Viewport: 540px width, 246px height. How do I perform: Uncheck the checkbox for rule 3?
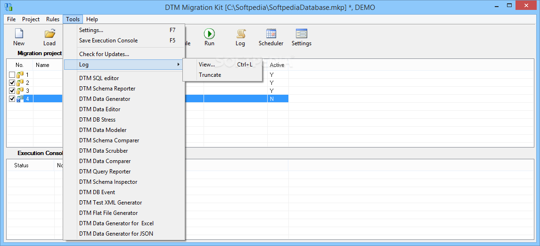pyautogui.click(x=12, y=90)
